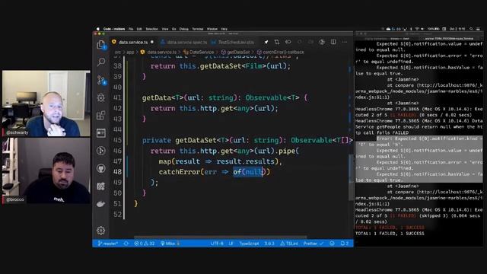Open the Docker whale icon in activity bar
Viewport: 487px width, 274px height.
point(101,204)
